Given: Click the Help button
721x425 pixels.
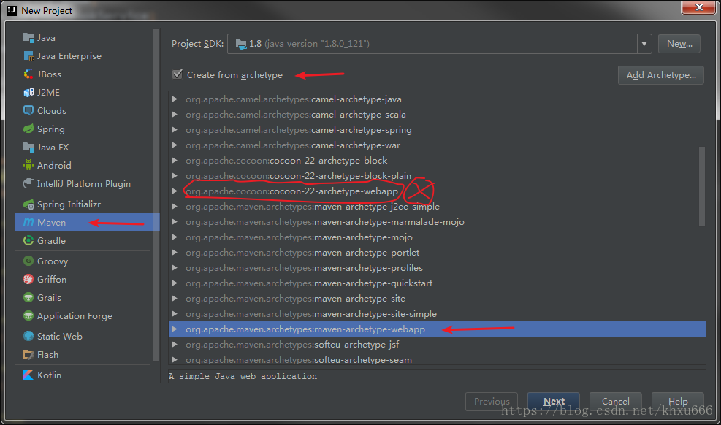Looking at the screenshot, I should tap(678, 401).
